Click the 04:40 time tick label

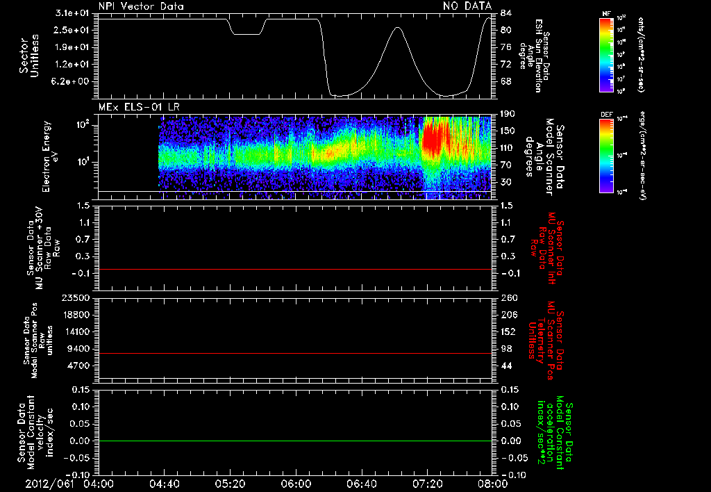pos(164,484)
